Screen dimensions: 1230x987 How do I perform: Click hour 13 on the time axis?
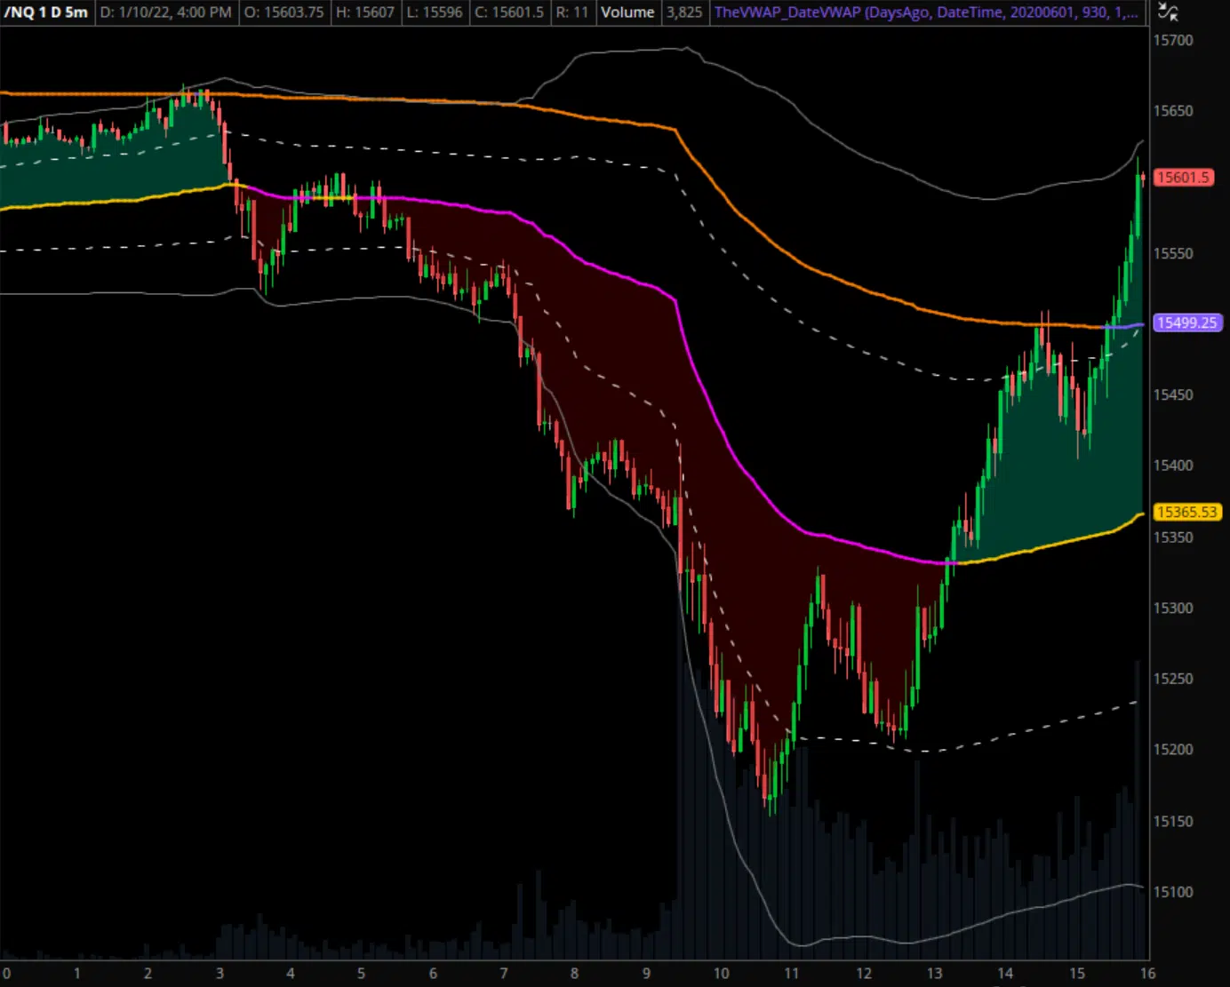pos(934,973)
